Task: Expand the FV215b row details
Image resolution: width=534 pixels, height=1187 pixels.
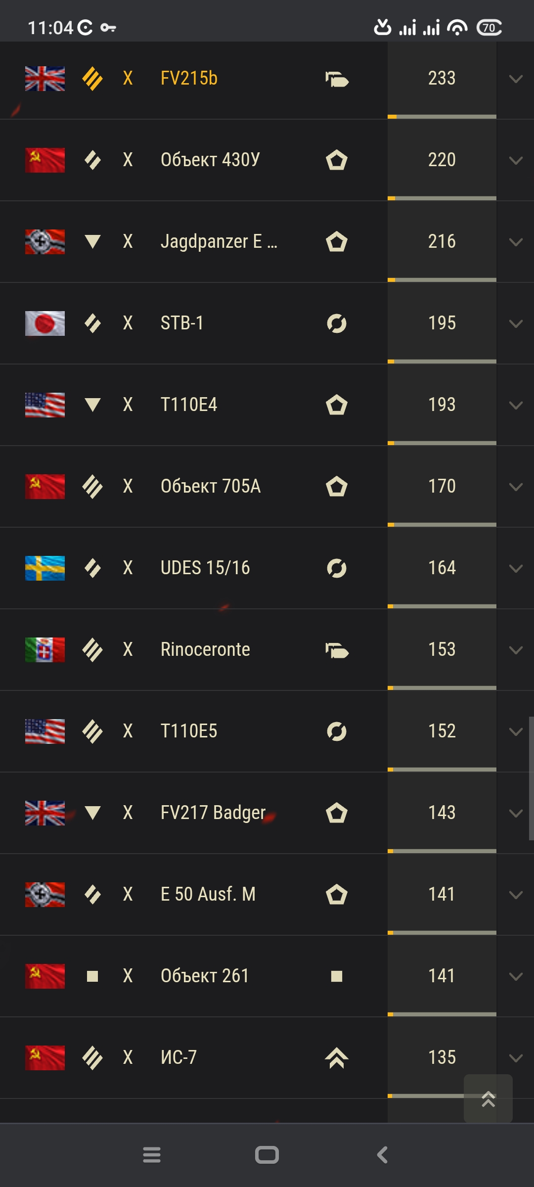Action: (x=516, y=79)
